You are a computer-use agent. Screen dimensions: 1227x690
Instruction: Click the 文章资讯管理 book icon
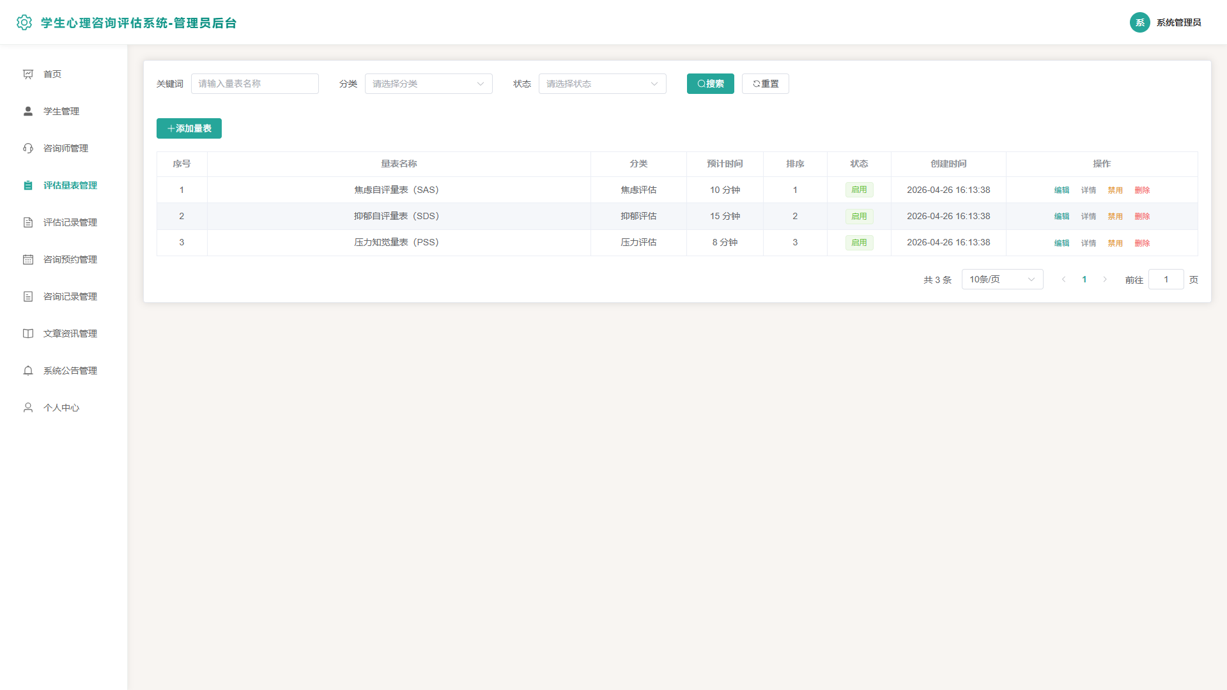(x=28, y=333)
